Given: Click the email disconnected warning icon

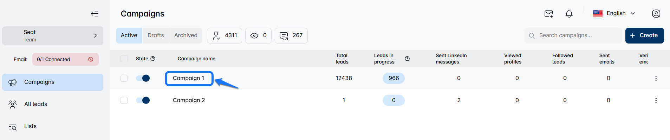Looking at the screenshot, I should point(91,59).
